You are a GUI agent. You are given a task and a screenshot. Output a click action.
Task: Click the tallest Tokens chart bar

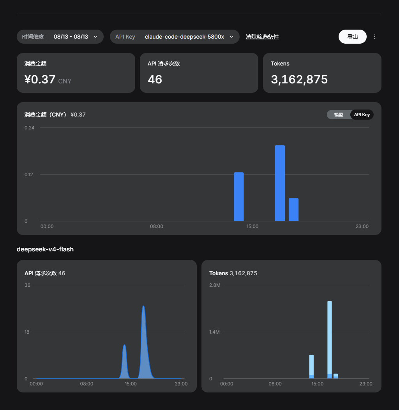[330, 340]
